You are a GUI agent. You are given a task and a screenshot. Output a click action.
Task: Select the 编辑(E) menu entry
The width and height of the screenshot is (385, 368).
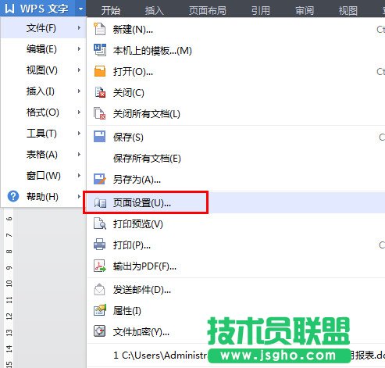(x=43, y=48)
